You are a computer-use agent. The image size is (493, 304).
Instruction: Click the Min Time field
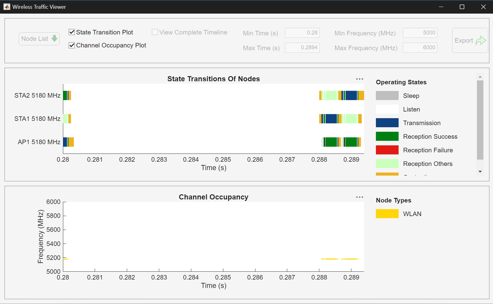302,33
